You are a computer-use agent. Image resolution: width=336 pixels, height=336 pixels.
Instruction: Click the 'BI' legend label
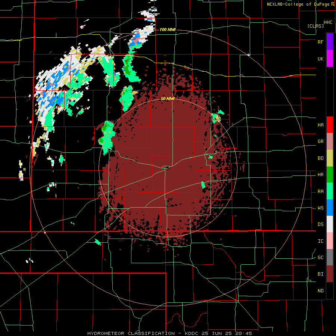click(320, 274)
